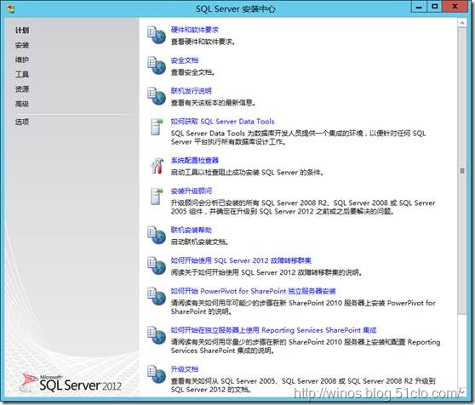This screenshot has width=475, height=405.
Task: Click the icon beside Reporting Services SharePoint link
Action: (157, 335)
